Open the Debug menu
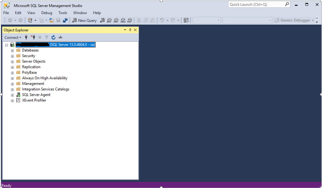Viewport: 322px width, 188px height. click(x=47, y=13)
